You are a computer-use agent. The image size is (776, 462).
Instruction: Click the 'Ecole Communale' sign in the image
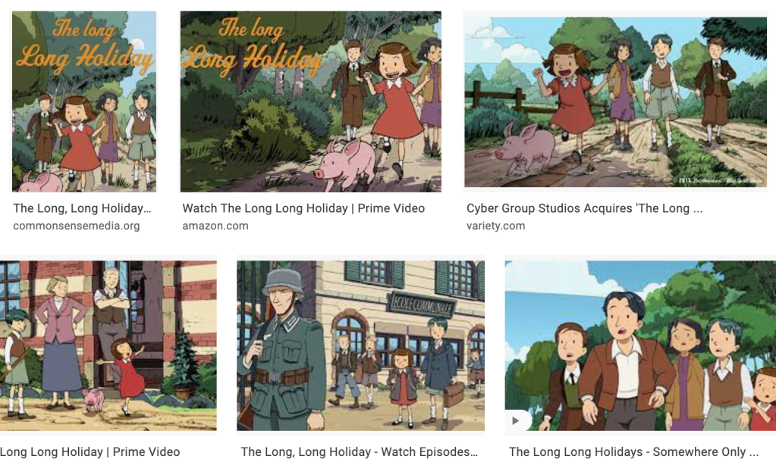coord(423,305)
